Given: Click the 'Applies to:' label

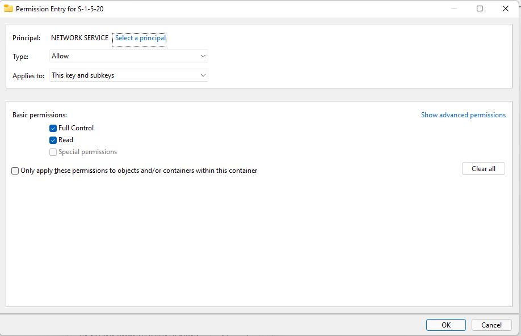Looking at the screenshot, I should pos(28,76).
